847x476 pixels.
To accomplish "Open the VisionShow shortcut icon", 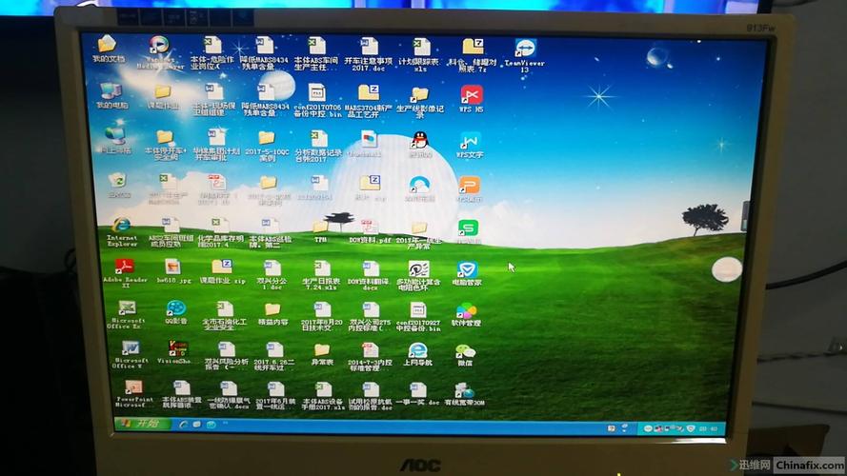I will point(177,348).
